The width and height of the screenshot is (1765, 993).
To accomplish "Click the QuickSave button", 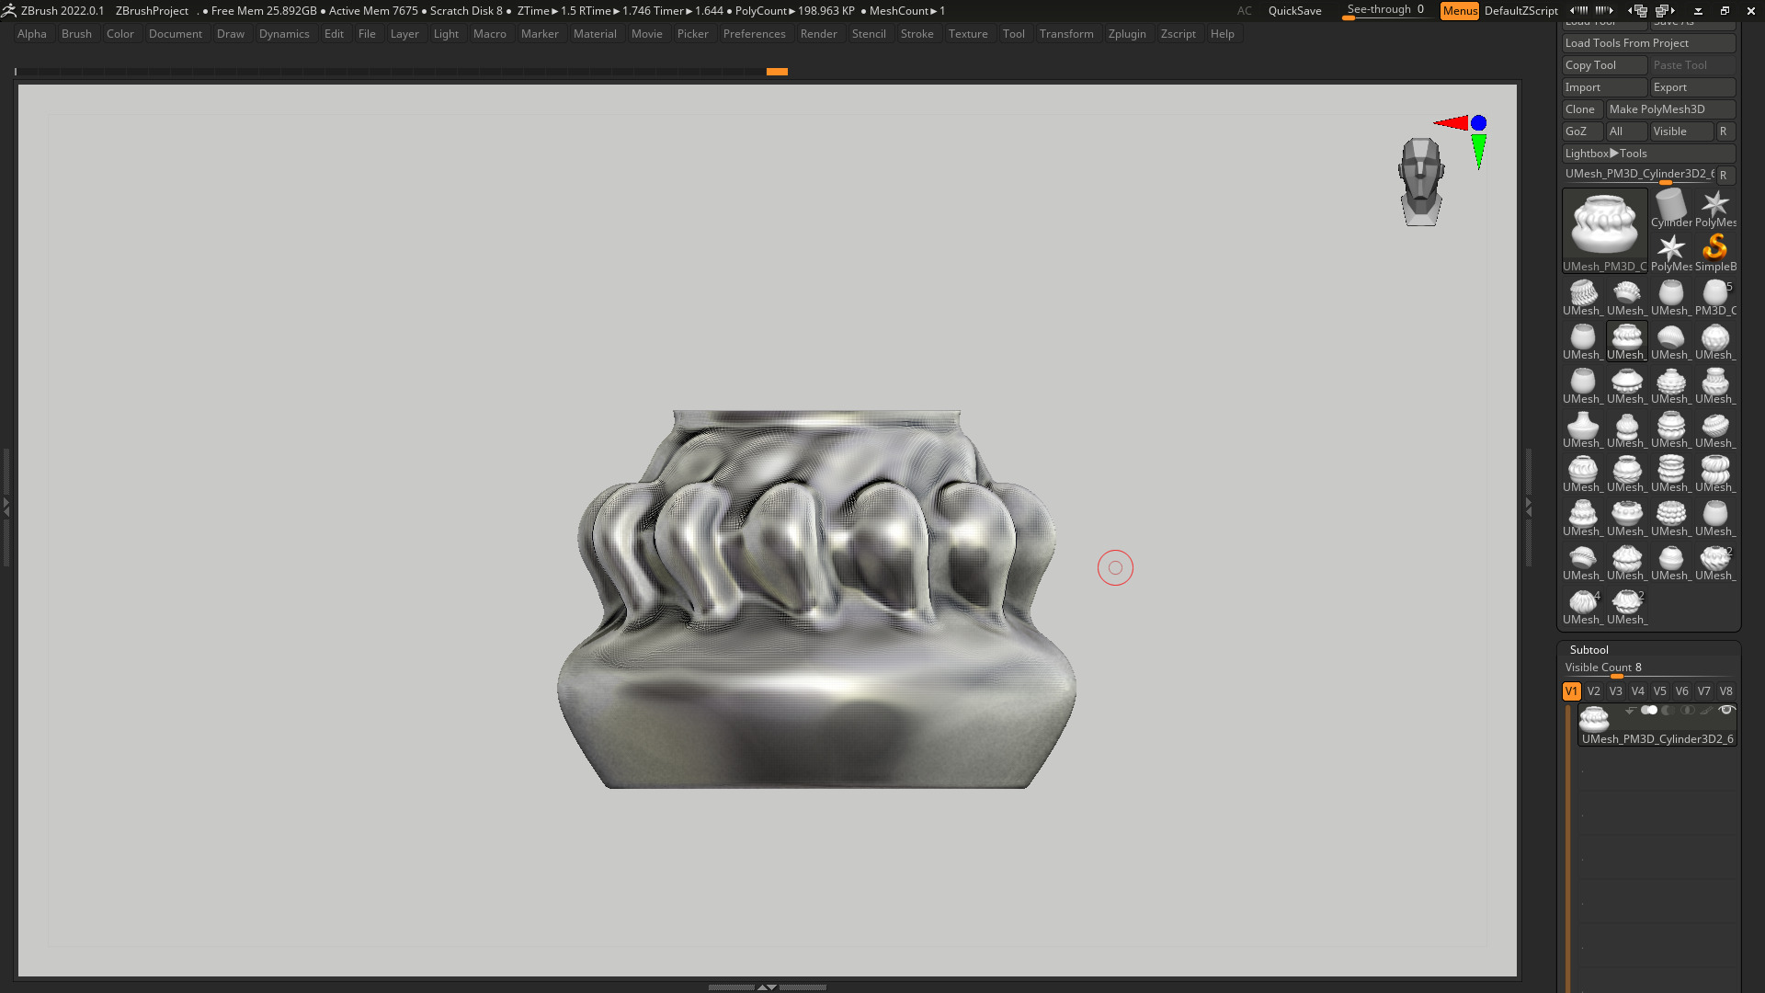I will [1294, 10].
